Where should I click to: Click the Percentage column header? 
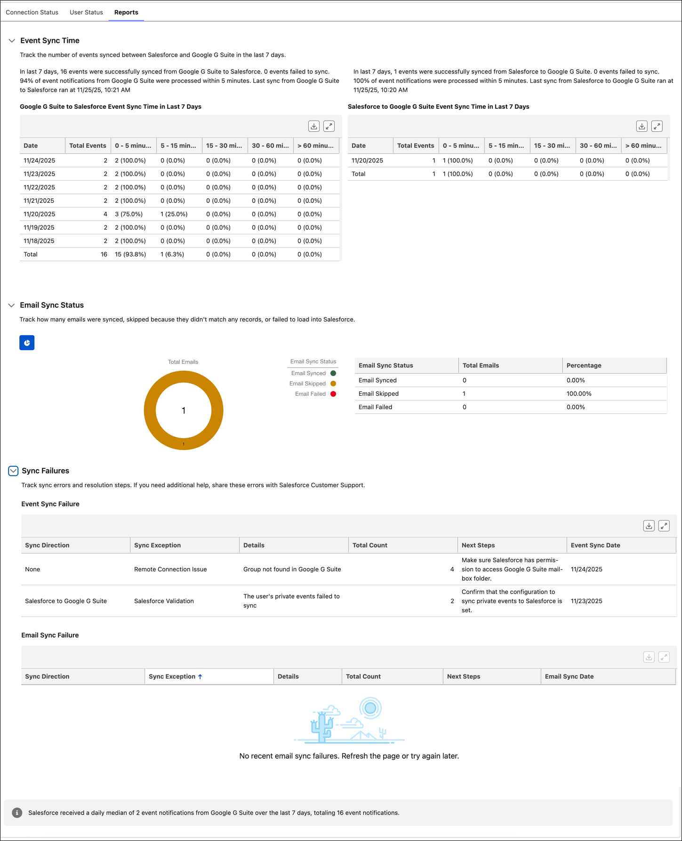coord(615,366)
